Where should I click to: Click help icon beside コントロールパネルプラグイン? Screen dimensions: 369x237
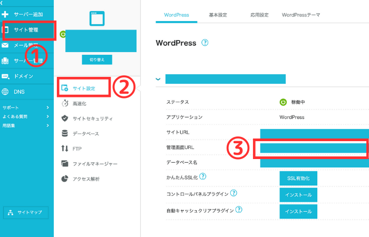[234, 193]
